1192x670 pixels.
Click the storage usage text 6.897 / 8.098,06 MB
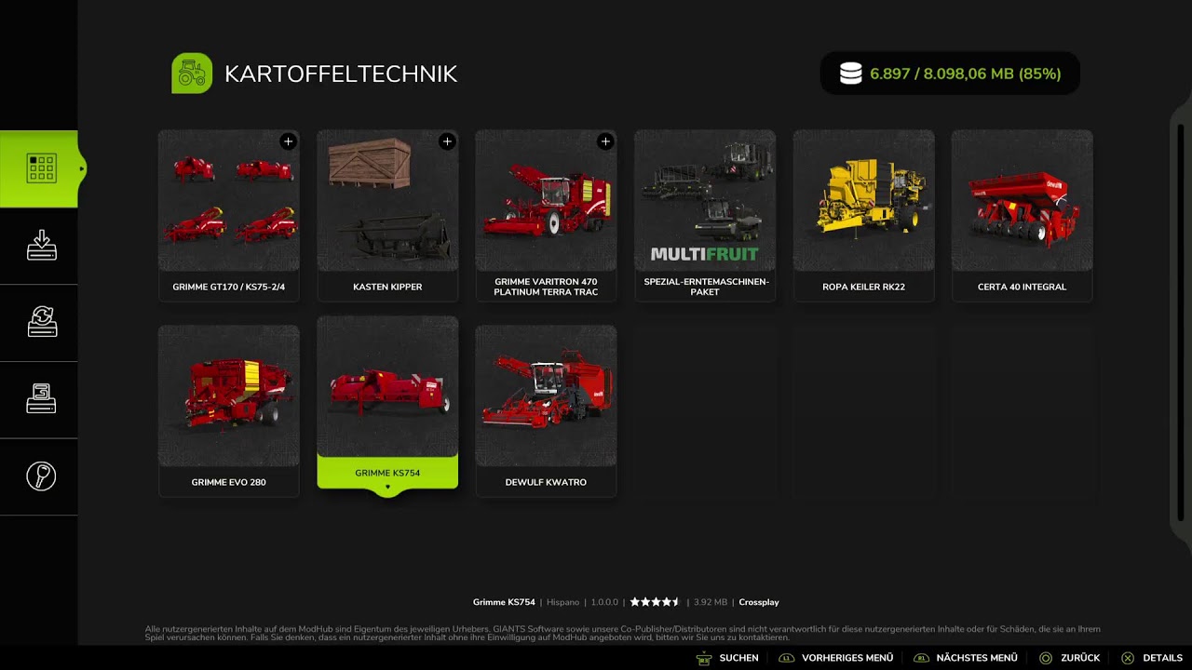pos(966,74)
